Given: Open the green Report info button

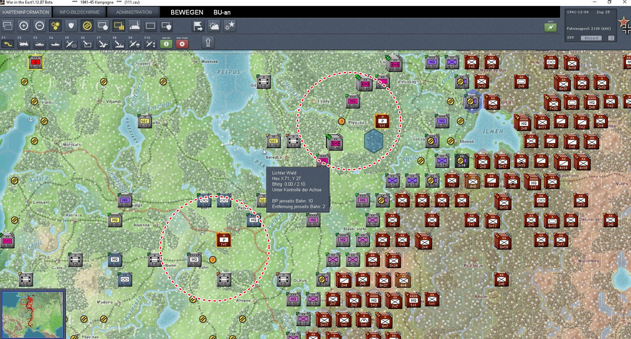Looking at the screenshot, I should pos(166,43).
